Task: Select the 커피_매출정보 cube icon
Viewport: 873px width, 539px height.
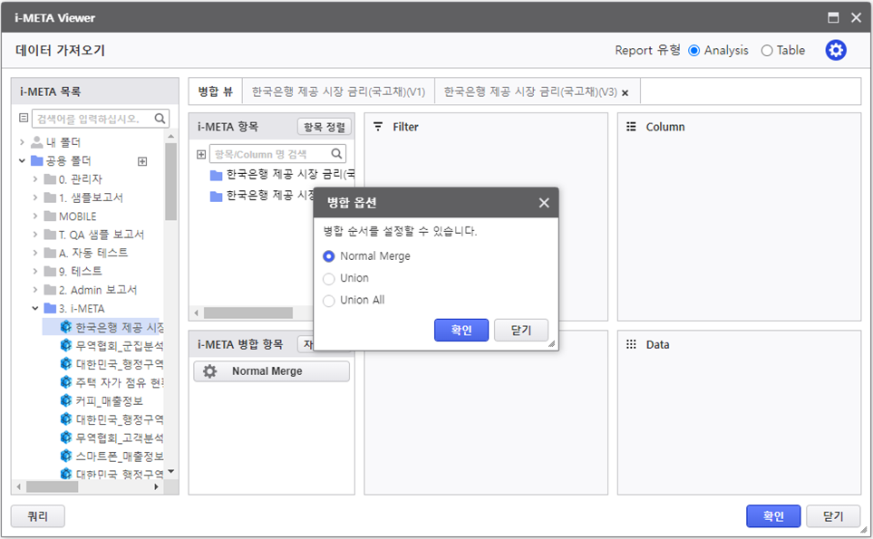Action: point(66,400)
